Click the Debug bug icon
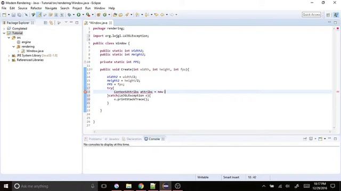The image size is (341, 191). (69, 15)
